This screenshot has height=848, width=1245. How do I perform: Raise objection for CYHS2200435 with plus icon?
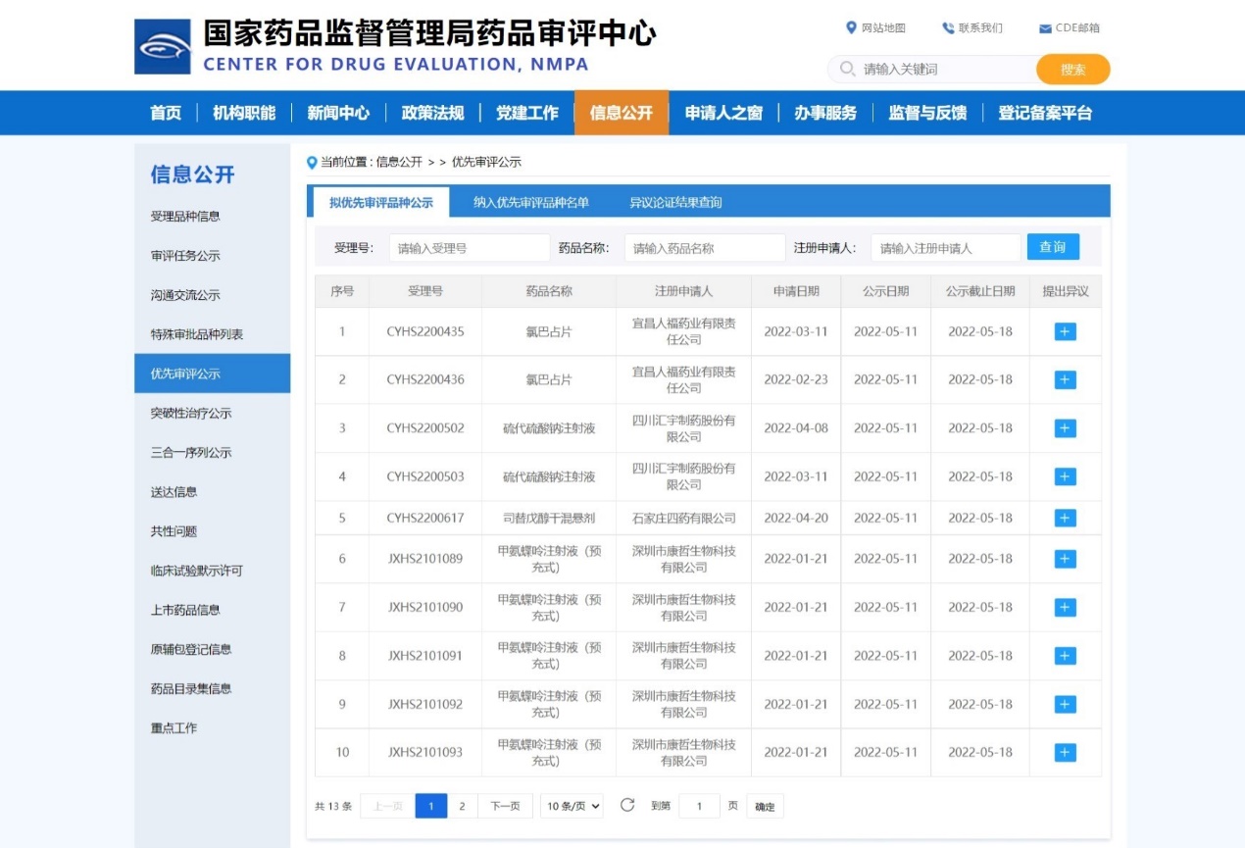click(1065, 331)
